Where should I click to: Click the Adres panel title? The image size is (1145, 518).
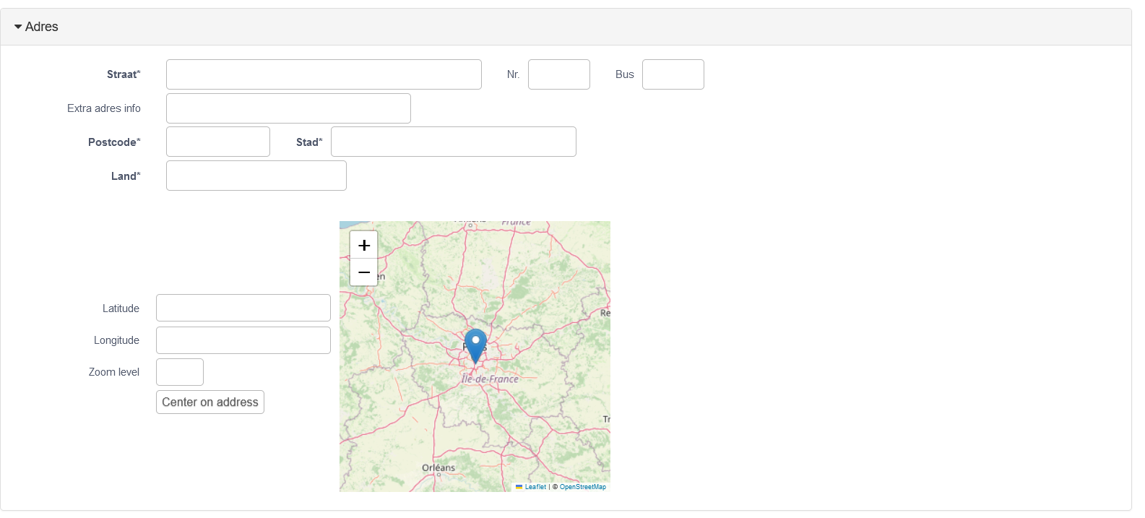click(42, 27)
